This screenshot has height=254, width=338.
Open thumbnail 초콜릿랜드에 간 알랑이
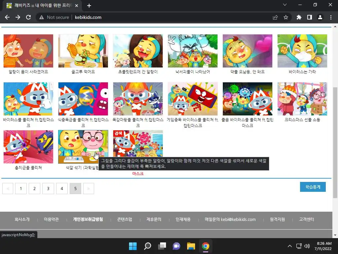point(138,51)
